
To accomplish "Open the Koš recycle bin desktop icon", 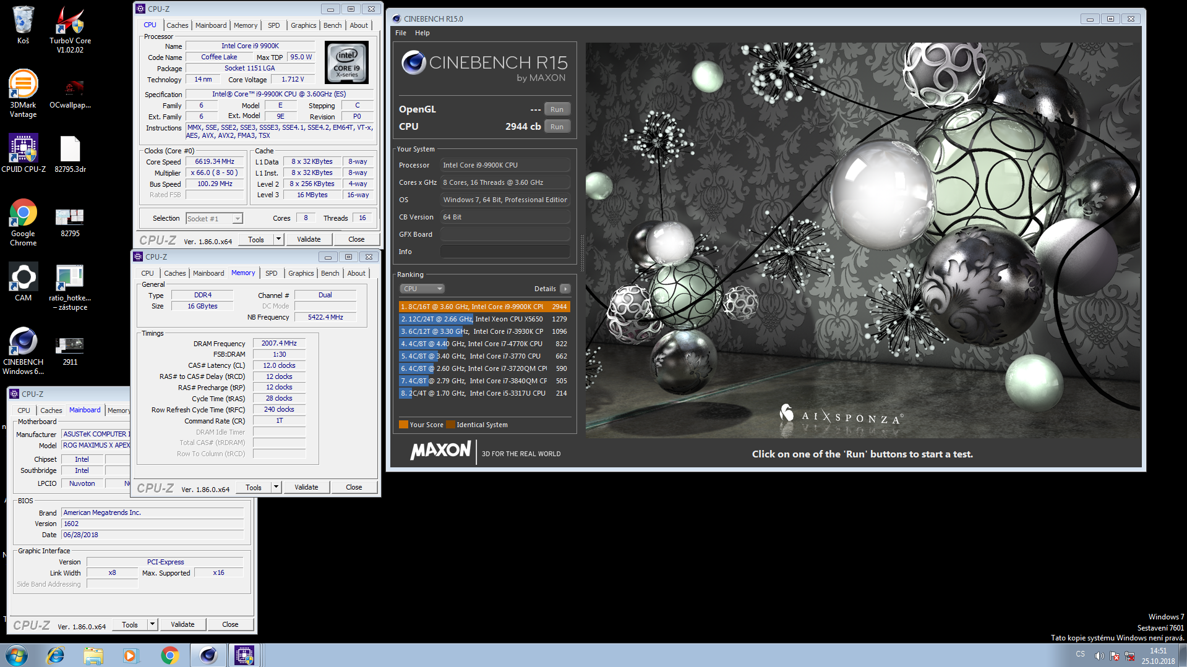I will click(x=23, y=25).
